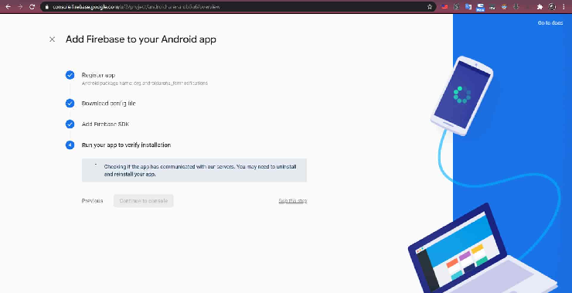Close the Add Firebase dialog
Image resolution: width=572 pixels, height=293 pixels.
click(x=52, y=39)
